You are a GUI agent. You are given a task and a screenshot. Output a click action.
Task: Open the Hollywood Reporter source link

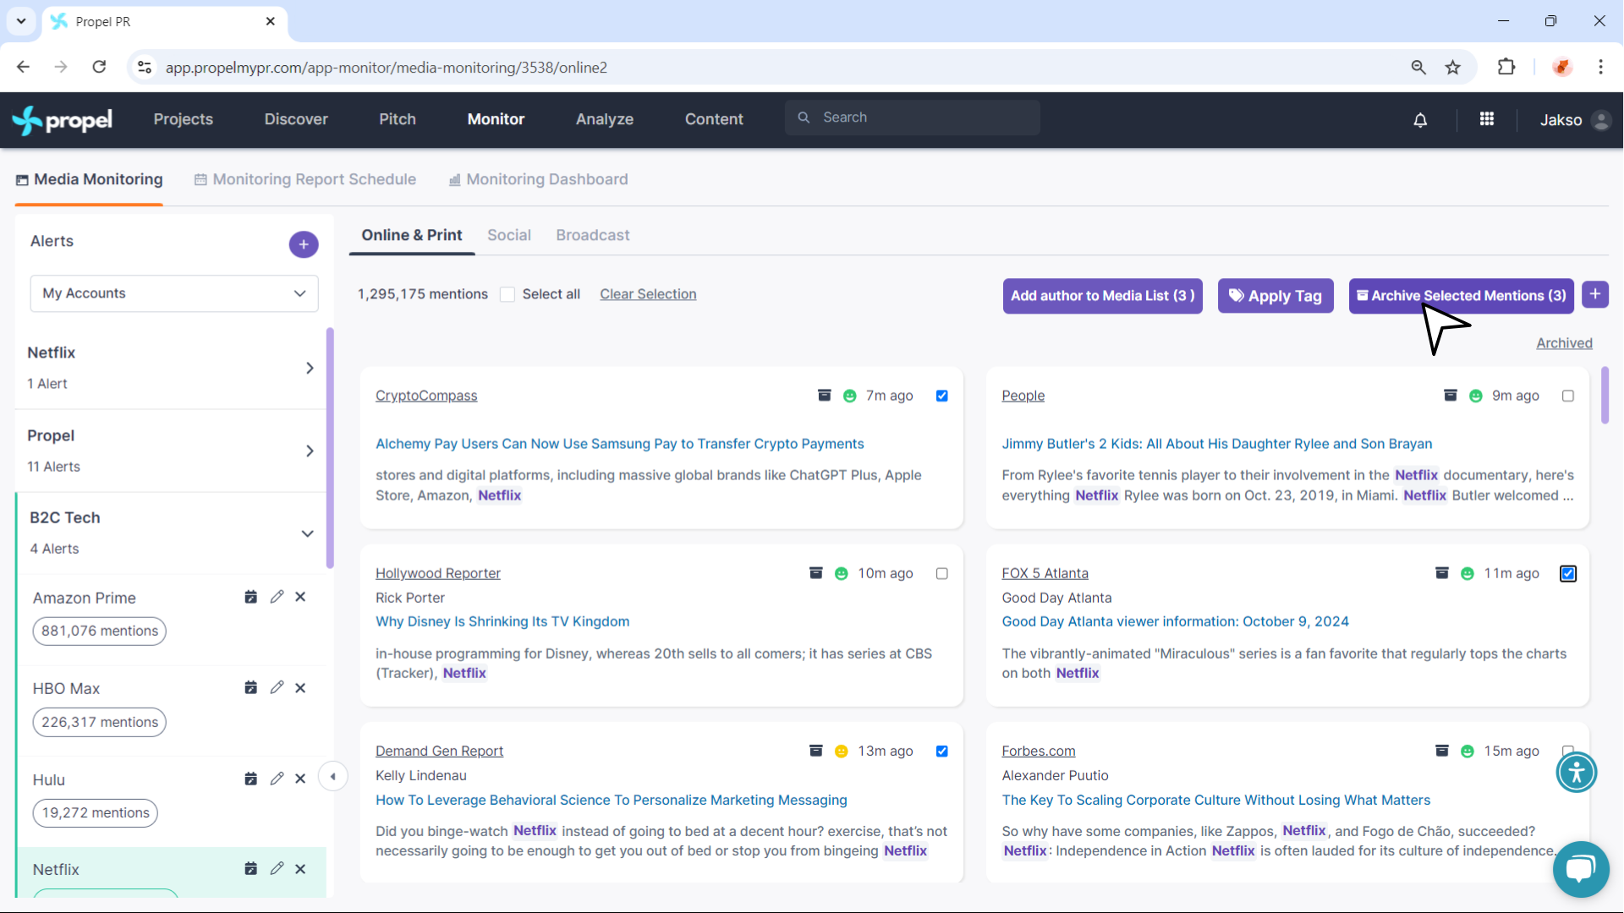[437, 573]
